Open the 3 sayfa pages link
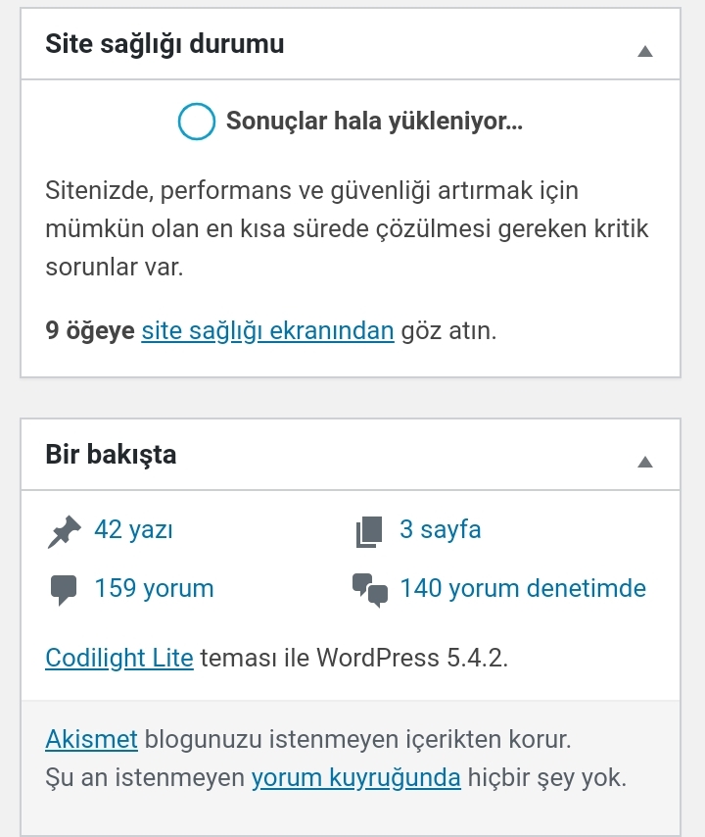This screenshot has height=837, width=705. pyautogui.click(x=441, y=529)
